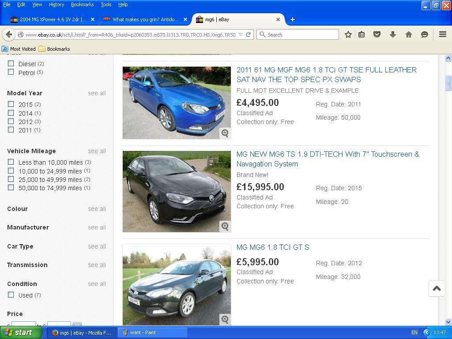Open the '2011 61 MG MGF MG6 1.8 TCi' listing
Image resolution: width=452 pixels, height=339 pixels.
pos(327,75)
